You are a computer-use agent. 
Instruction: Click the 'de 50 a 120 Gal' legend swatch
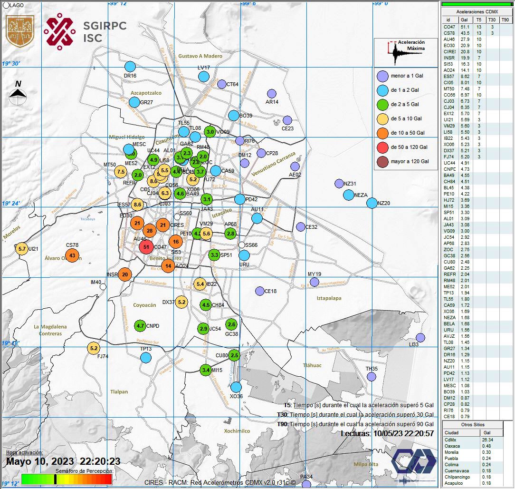point(382,147)
